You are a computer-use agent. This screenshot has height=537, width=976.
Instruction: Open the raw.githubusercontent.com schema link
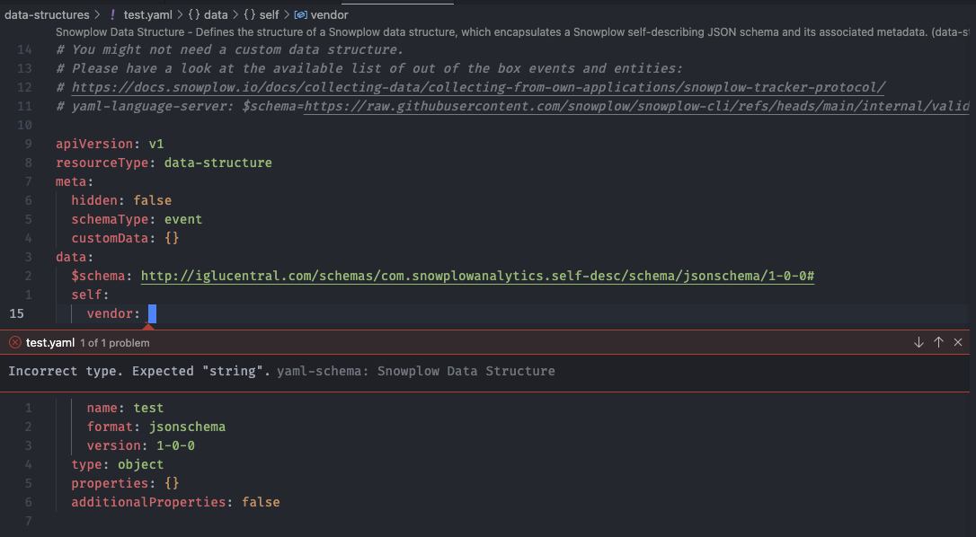tap(629, 106)
